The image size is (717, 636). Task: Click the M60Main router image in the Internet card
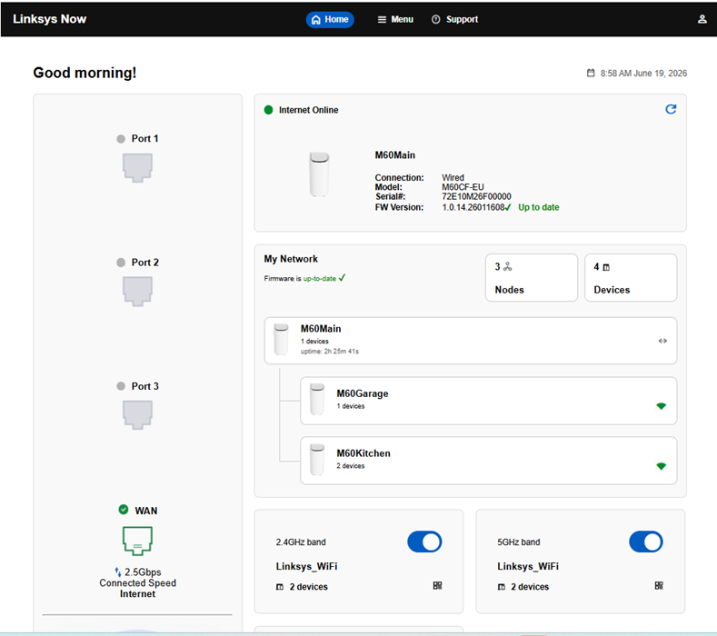pos(319,174)
